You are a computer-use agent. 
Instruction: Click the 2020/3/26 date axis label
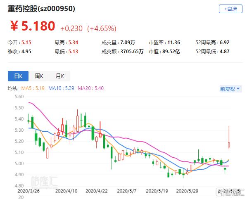[28, 191]
